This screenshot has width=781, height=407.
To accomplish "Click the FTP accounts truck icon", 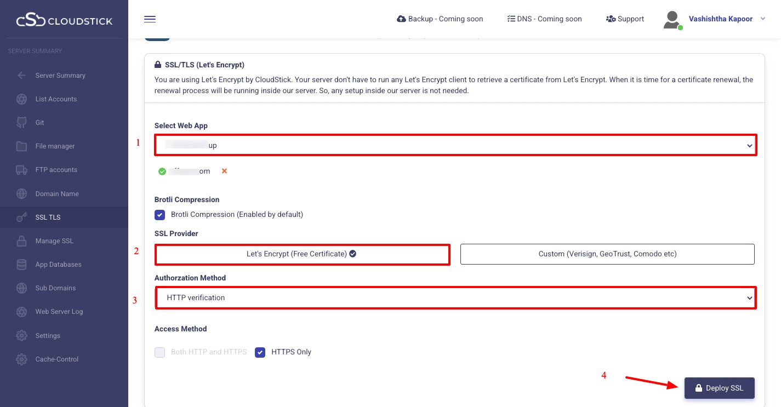I will pyautogui.click(x=22, y=170).
